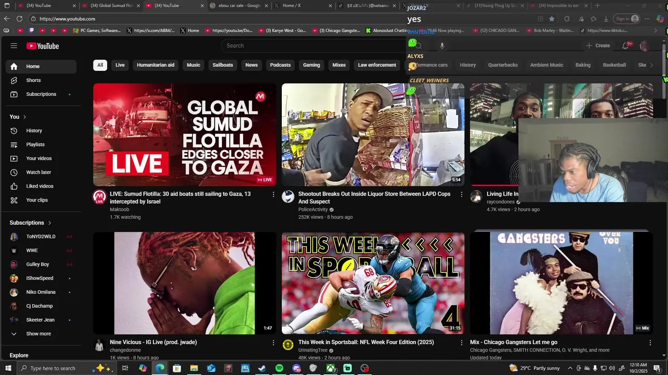Open options menu for Liquor Store shootout video
Viewport: 668px width, 375px height.
coord(461,194)
